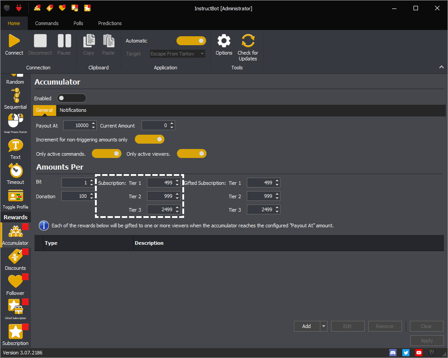Image resolution: width=448 pixels, height=358 pixels.
Task: Click the Subscription star shortcut in title bar
Action: [87, 8]
